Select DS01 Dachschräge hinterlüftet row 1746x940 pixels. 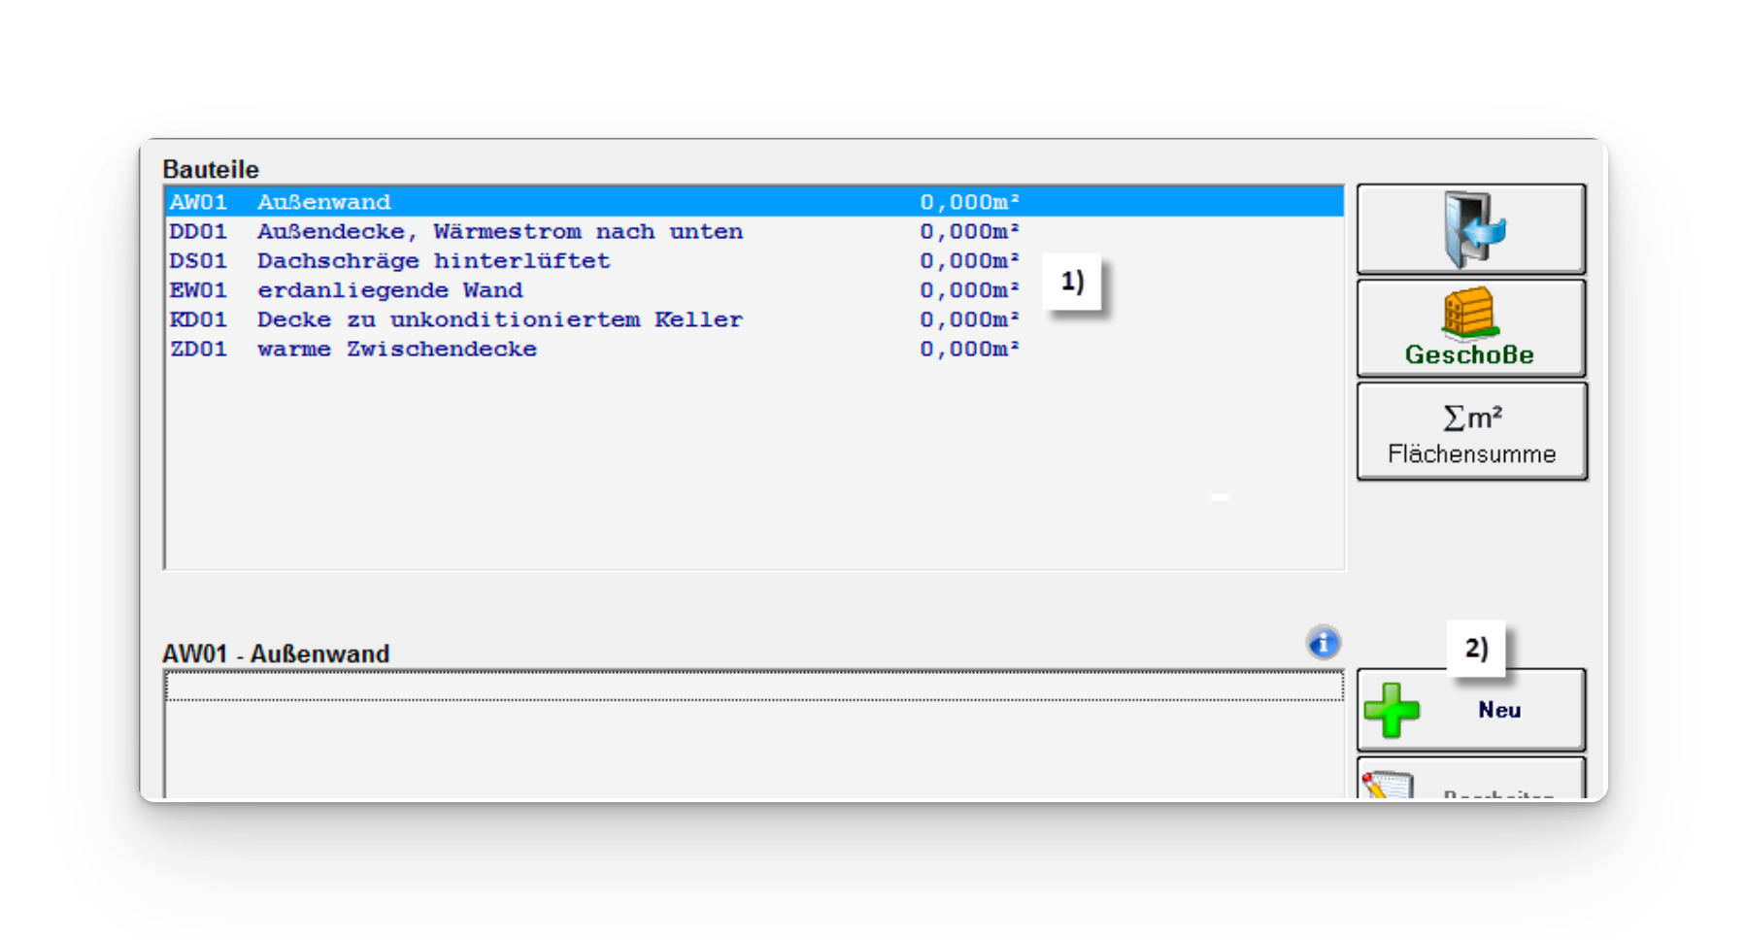[x=755, y=260]
